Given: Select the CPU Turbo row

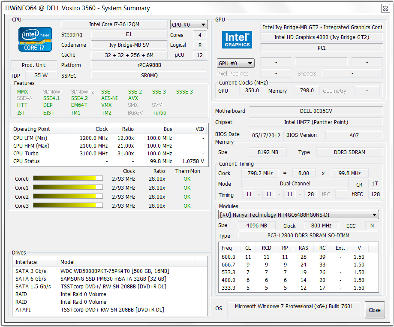Looking at the screenshot, I should [x=109, y=154].
